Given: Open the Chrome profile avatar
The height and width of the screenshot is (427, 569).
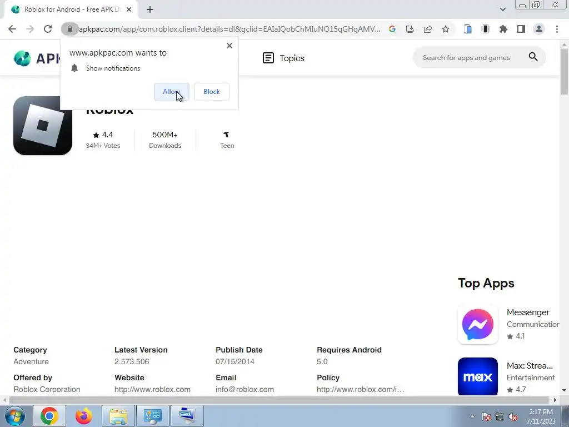Looking at the screenshot, I should 539,29.
